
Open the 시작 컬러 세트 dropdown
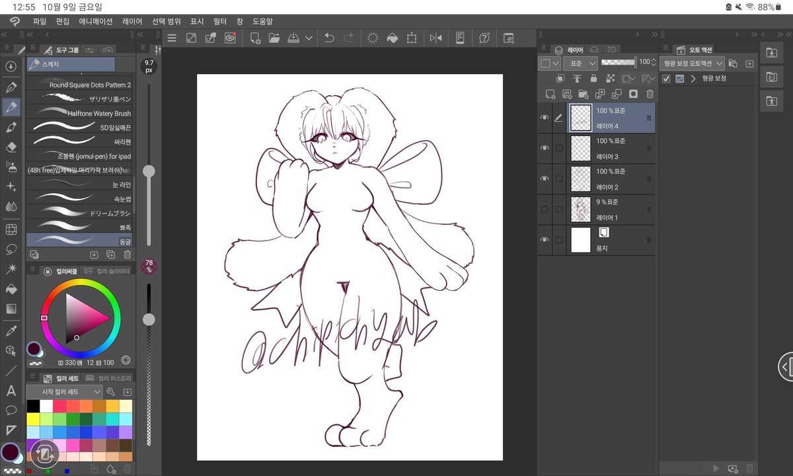tap(64, 392)
